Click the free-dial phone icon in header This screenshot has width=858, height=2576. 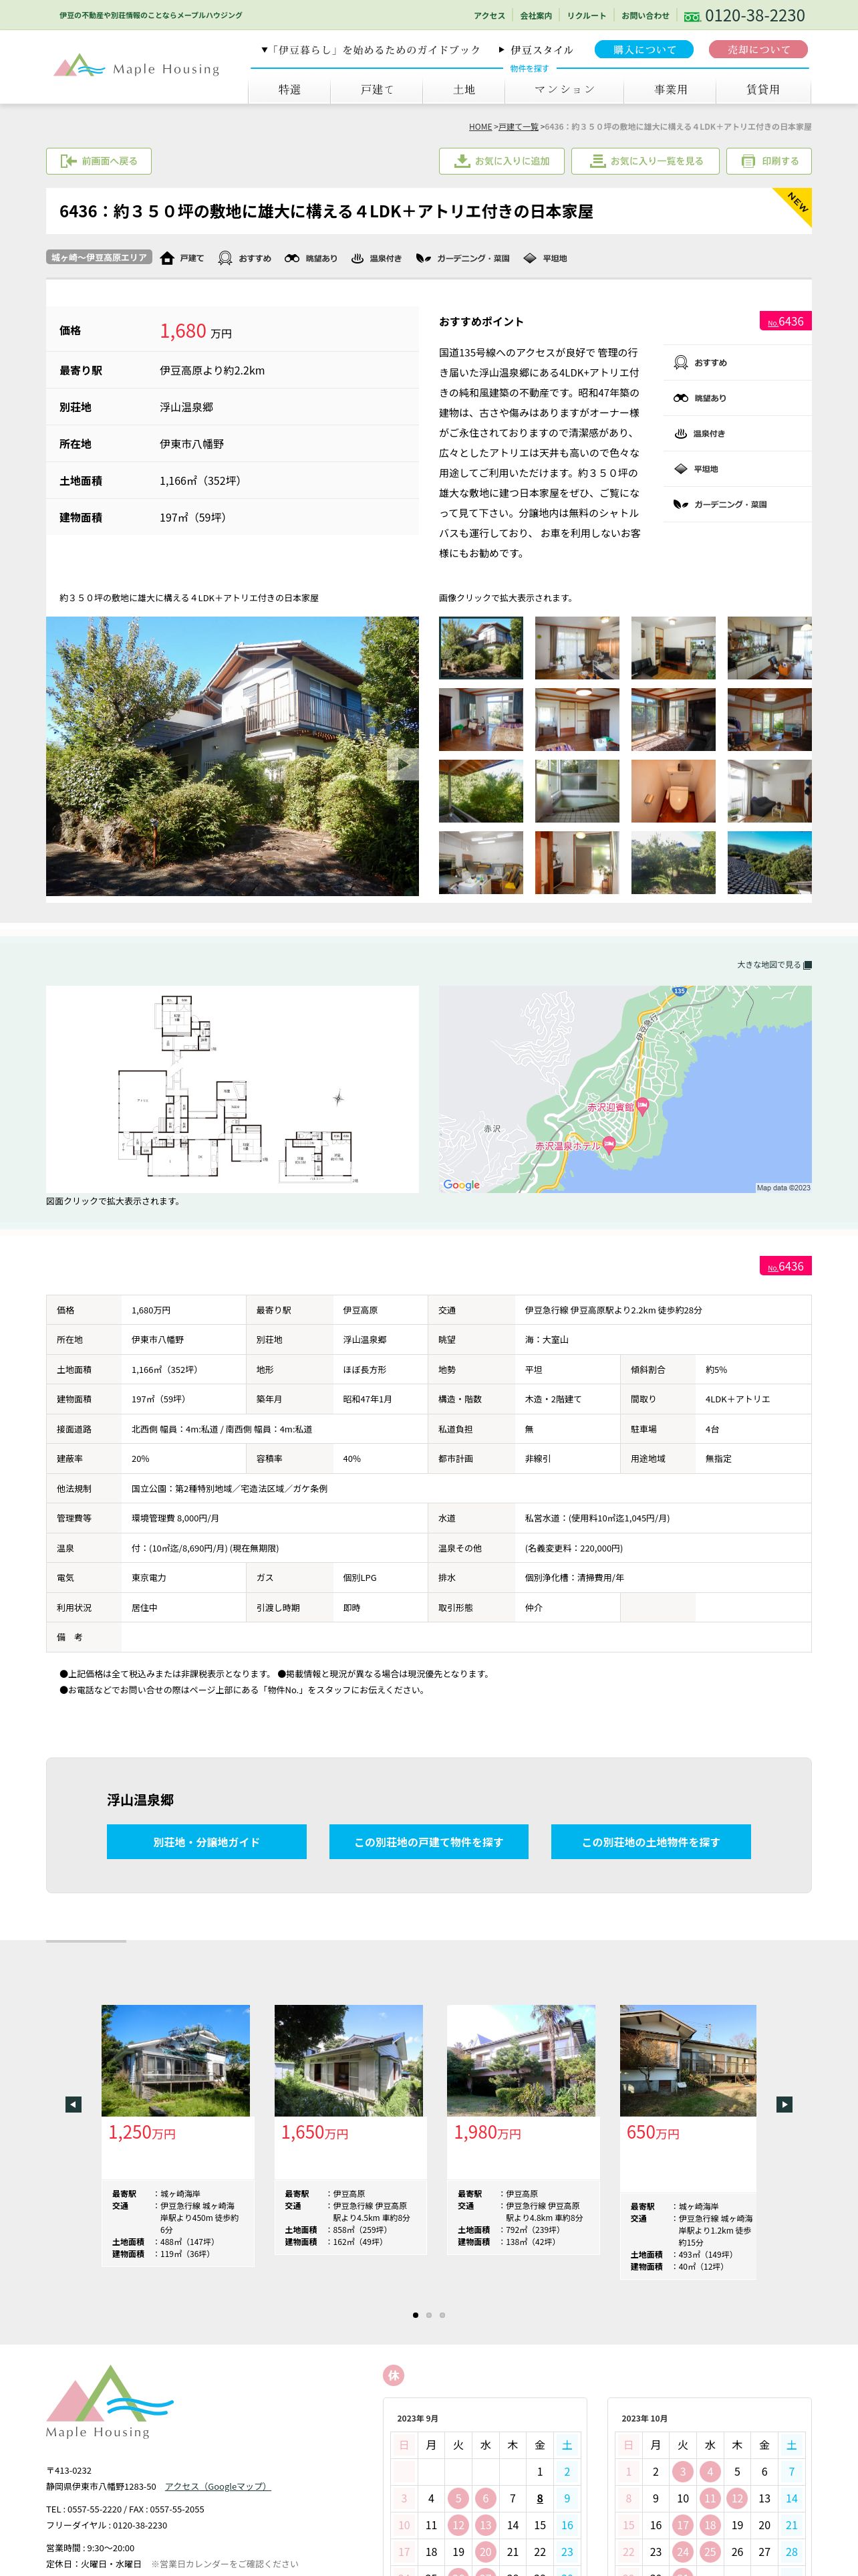coord(692,16)
